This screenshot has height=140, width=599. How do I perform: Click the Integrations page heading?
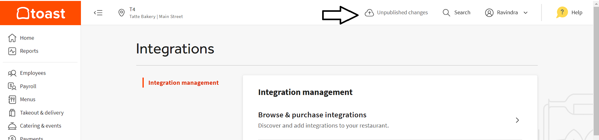pos(175,49)
